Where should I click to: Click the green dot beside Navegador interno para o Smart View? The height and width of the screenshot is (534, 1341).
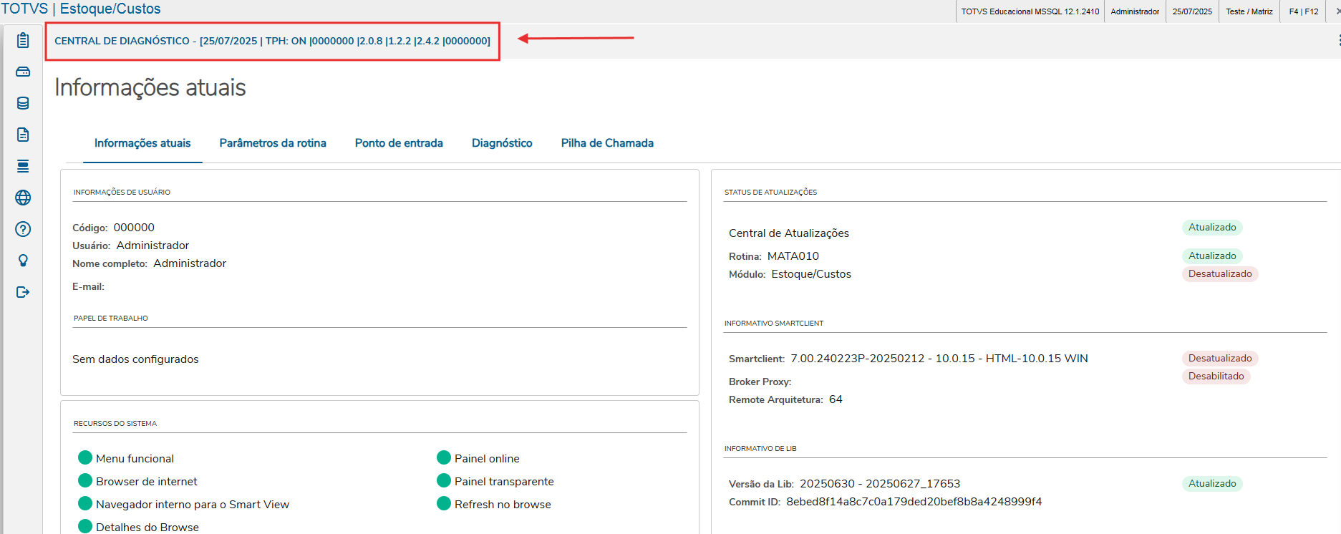tap(85, 503)
